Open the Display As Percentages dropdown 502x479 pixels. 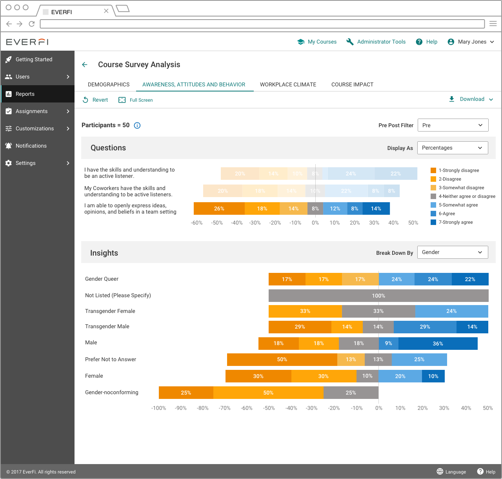[453, 148]
